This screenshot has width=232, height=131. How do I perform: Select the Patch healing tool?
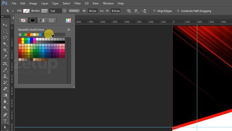5,64
